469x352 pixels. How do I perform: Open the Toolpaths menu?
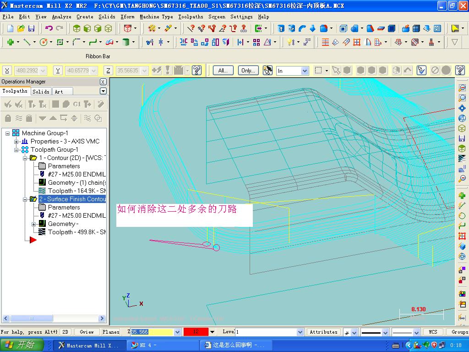tap(191, 16)
